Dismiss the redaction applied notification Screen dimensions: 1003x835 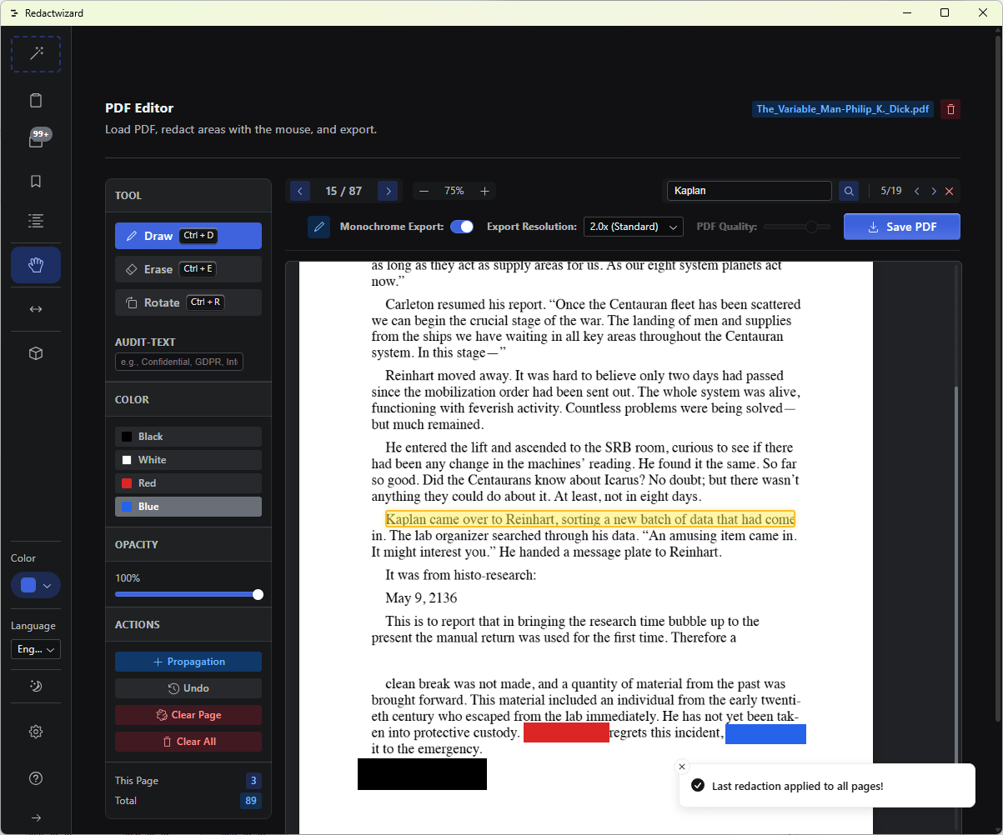pyautogui.click(x=682, y=767)
